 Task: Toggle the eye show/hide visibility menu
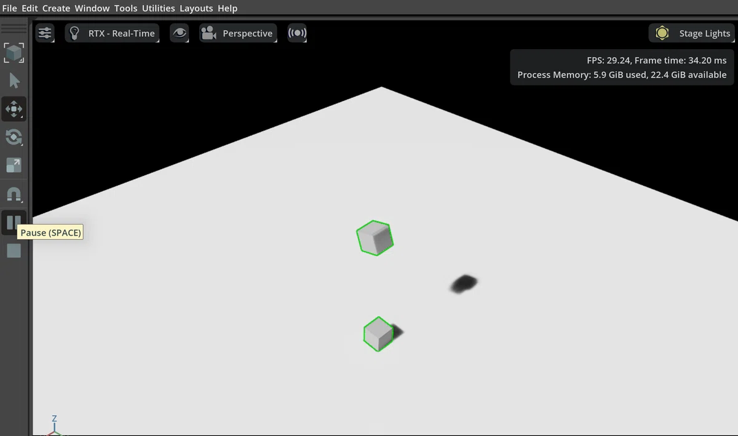click(180, 33)
